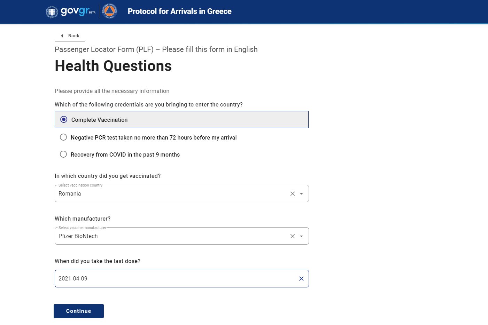Expand the vaccination country dropdown arrow

(302, 194)
